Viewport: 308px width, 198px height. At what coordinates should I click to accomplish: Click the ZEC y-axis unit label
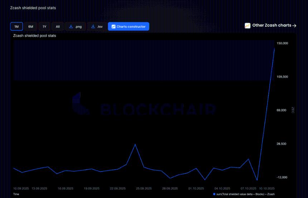tap(293, 110)
